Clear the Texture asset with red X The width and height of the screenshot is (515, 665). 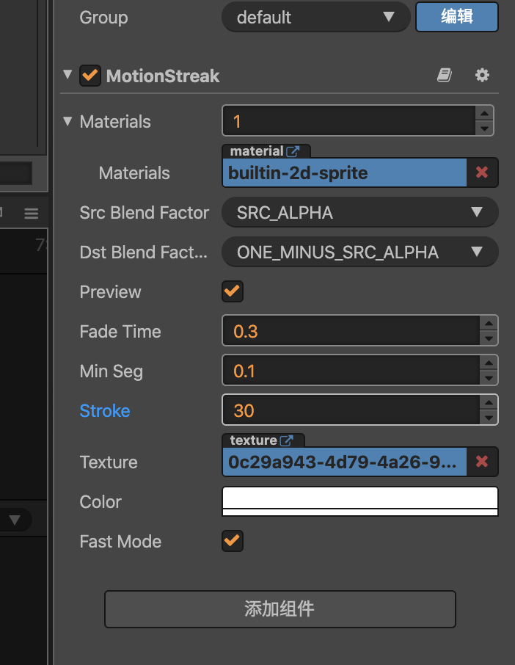(x=482, y=462)
